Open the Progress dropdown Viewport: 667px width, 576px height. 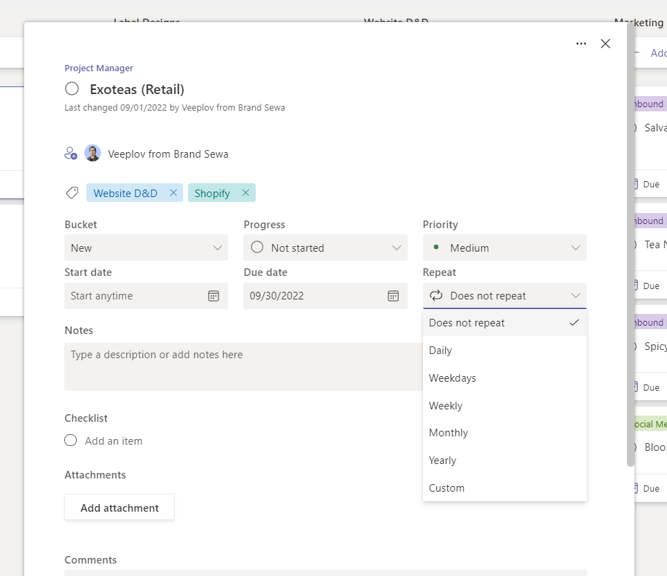325,248
